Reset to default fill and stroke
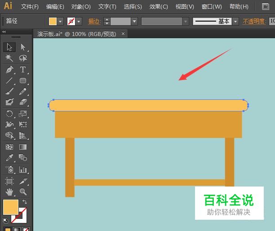275x231 pixels. 5,220
